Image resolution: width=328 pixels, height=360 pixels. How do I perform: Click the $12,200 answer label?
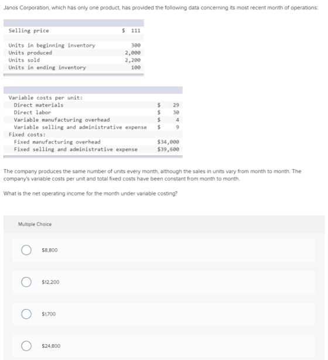tap(50, 282)
